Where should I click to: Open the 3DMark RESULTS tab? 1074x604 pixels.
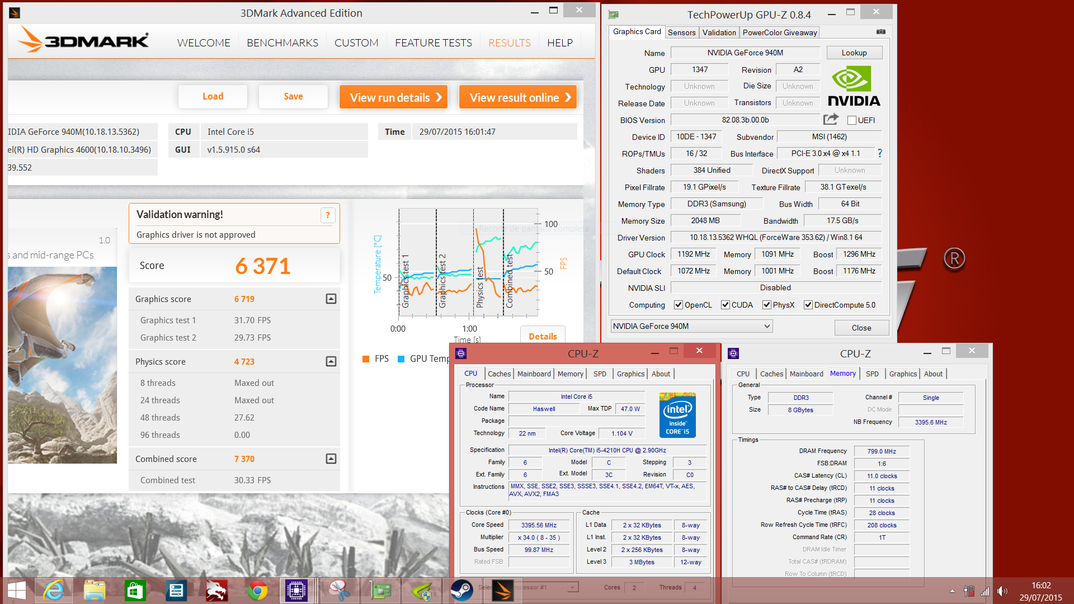[509, 43]
